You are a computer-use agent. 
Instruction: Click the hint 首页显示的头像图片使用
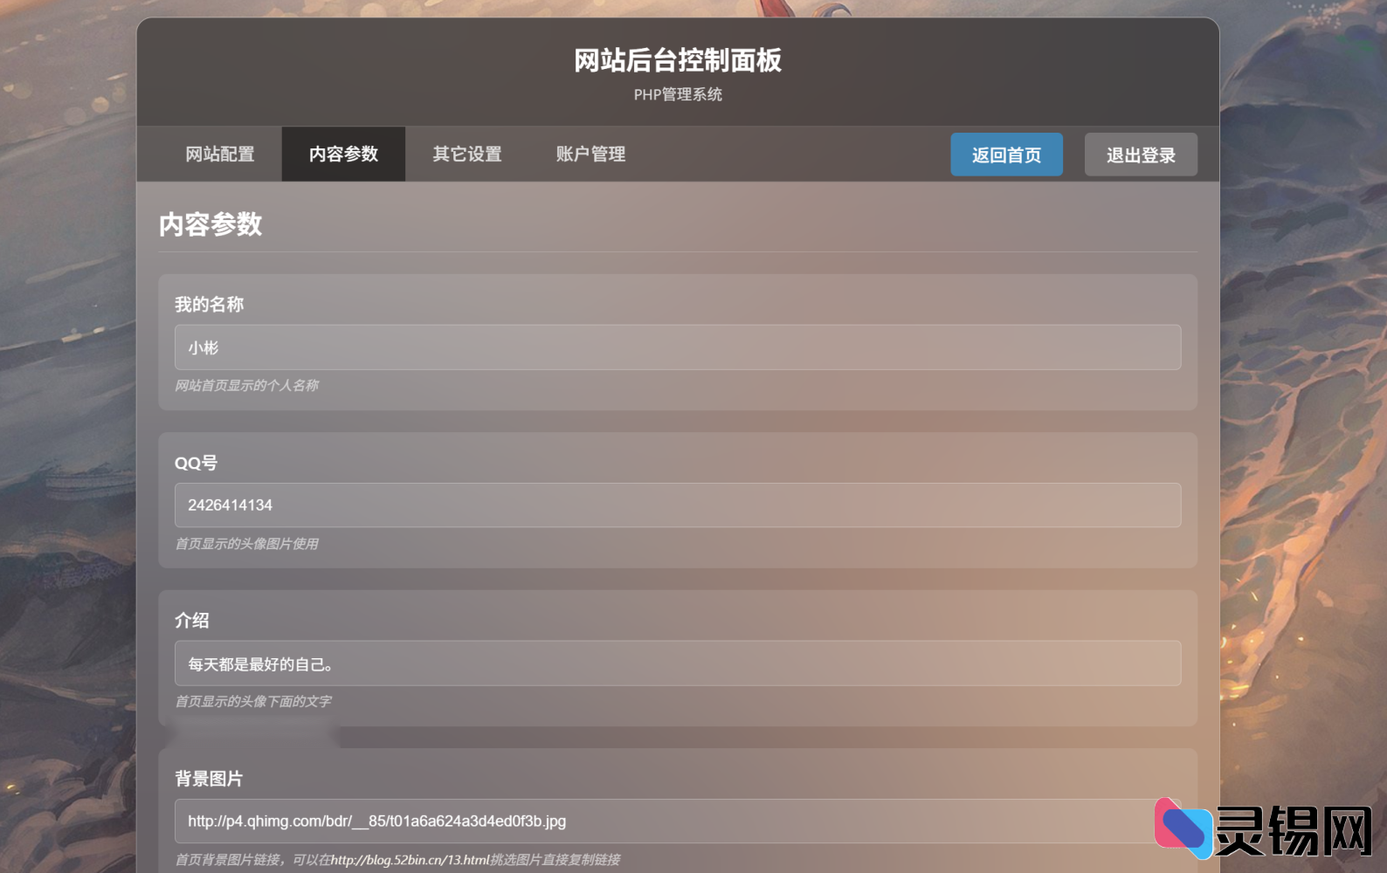(247, 544)
